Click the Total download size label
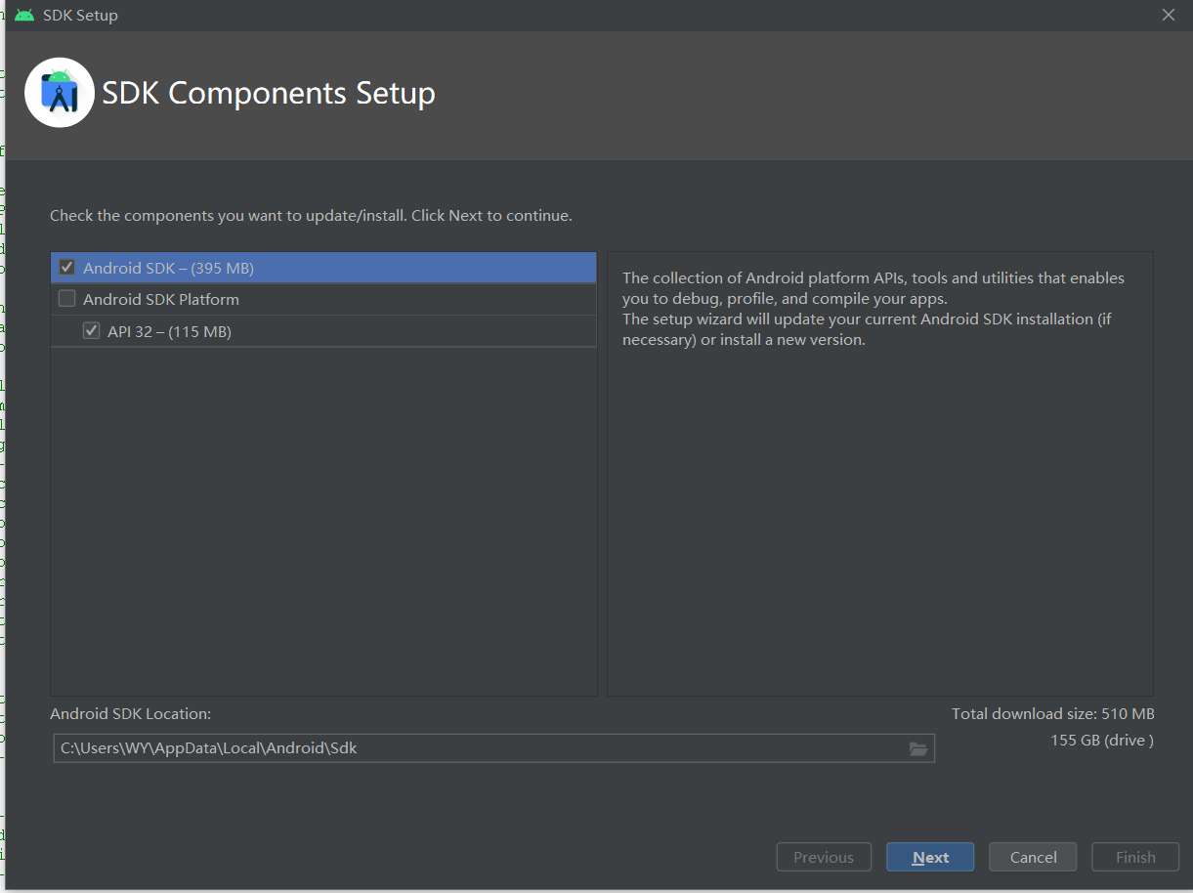The height and width of the screenshot is (893, 1193). point(1052,713)
